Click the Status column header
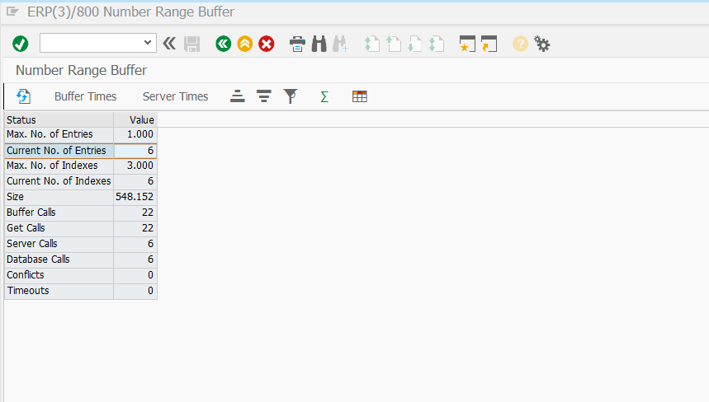709x402 pixels. [x=59, y=120]
